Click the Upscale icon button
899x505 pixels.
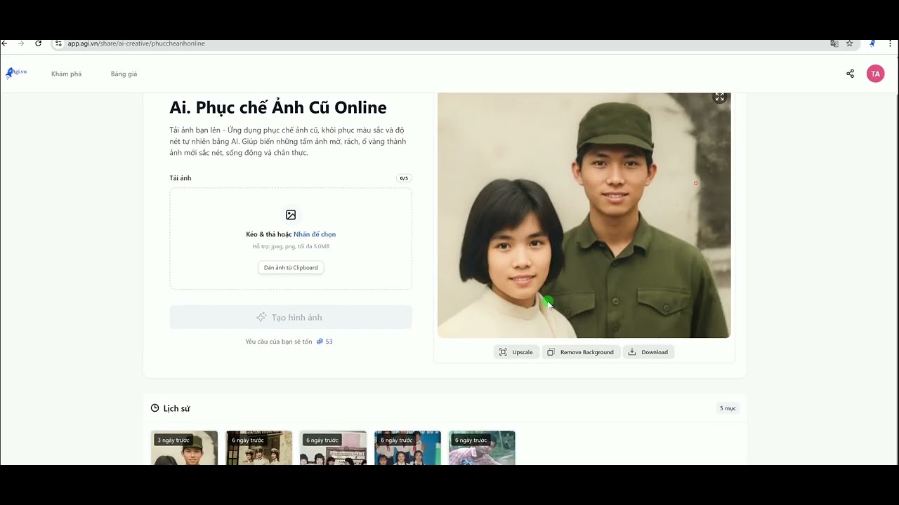[x=516, y=351]
